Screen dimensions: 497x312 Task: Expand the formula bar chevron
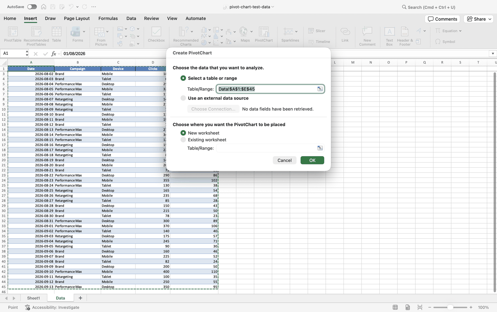493,53
